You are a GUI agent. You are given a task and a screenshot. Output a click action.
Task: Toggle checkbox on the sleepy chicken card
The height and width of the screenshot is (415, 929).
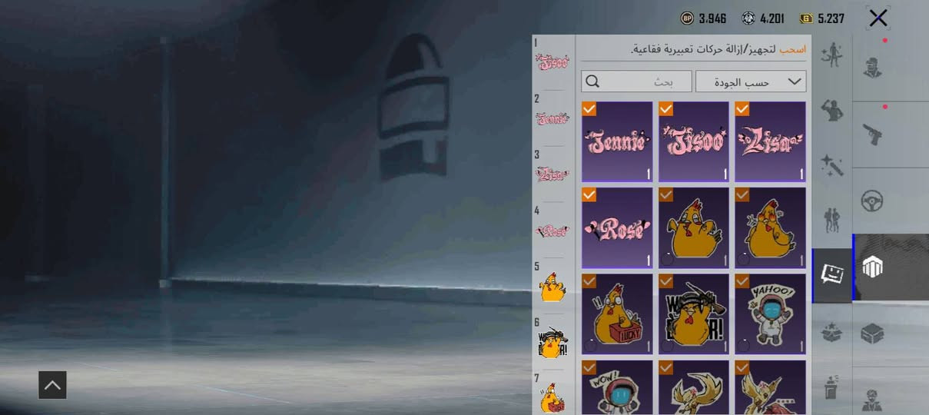(x=666, y=195)
